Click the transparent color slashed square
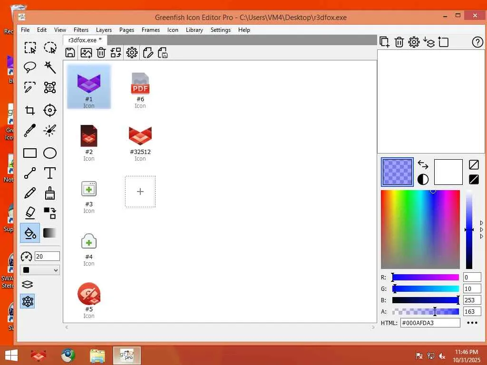The width and height of the screenshot is (487, 365). (x=474, y=164)
